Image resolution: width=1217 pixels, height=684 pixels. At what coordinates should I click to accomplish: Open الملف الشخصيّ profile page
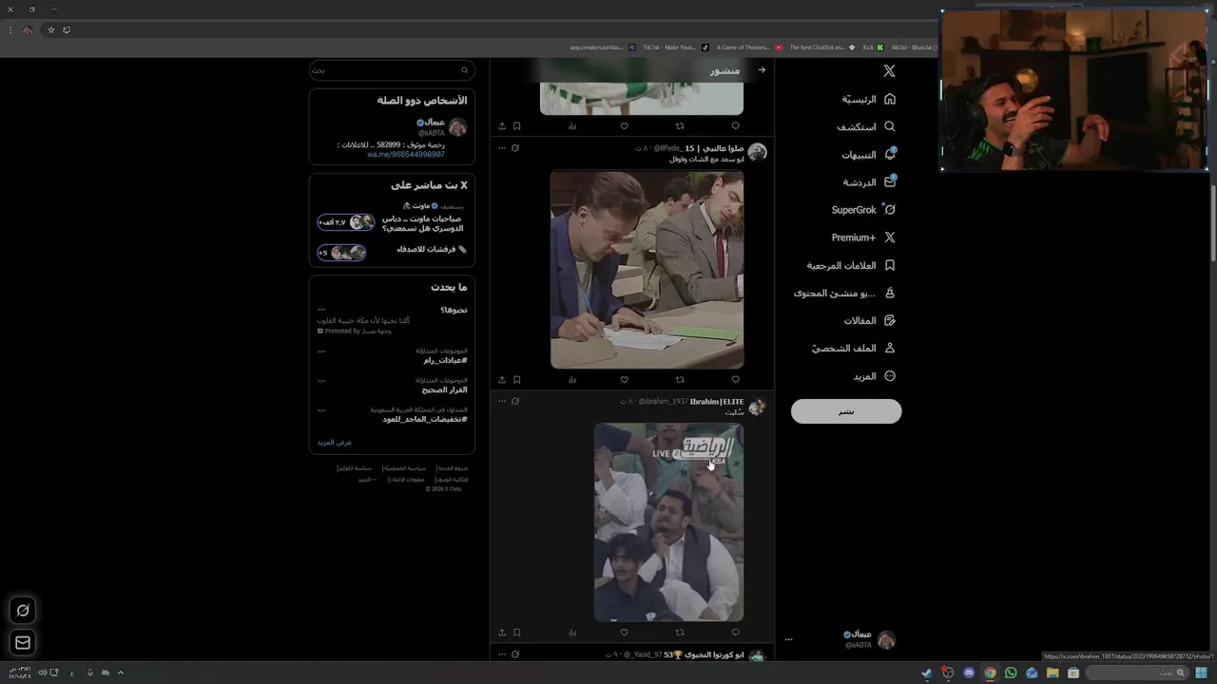coord(854,348)
